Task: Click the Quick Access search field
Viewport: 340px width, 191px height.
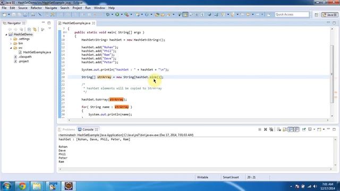Action: [x=292, y=14]
